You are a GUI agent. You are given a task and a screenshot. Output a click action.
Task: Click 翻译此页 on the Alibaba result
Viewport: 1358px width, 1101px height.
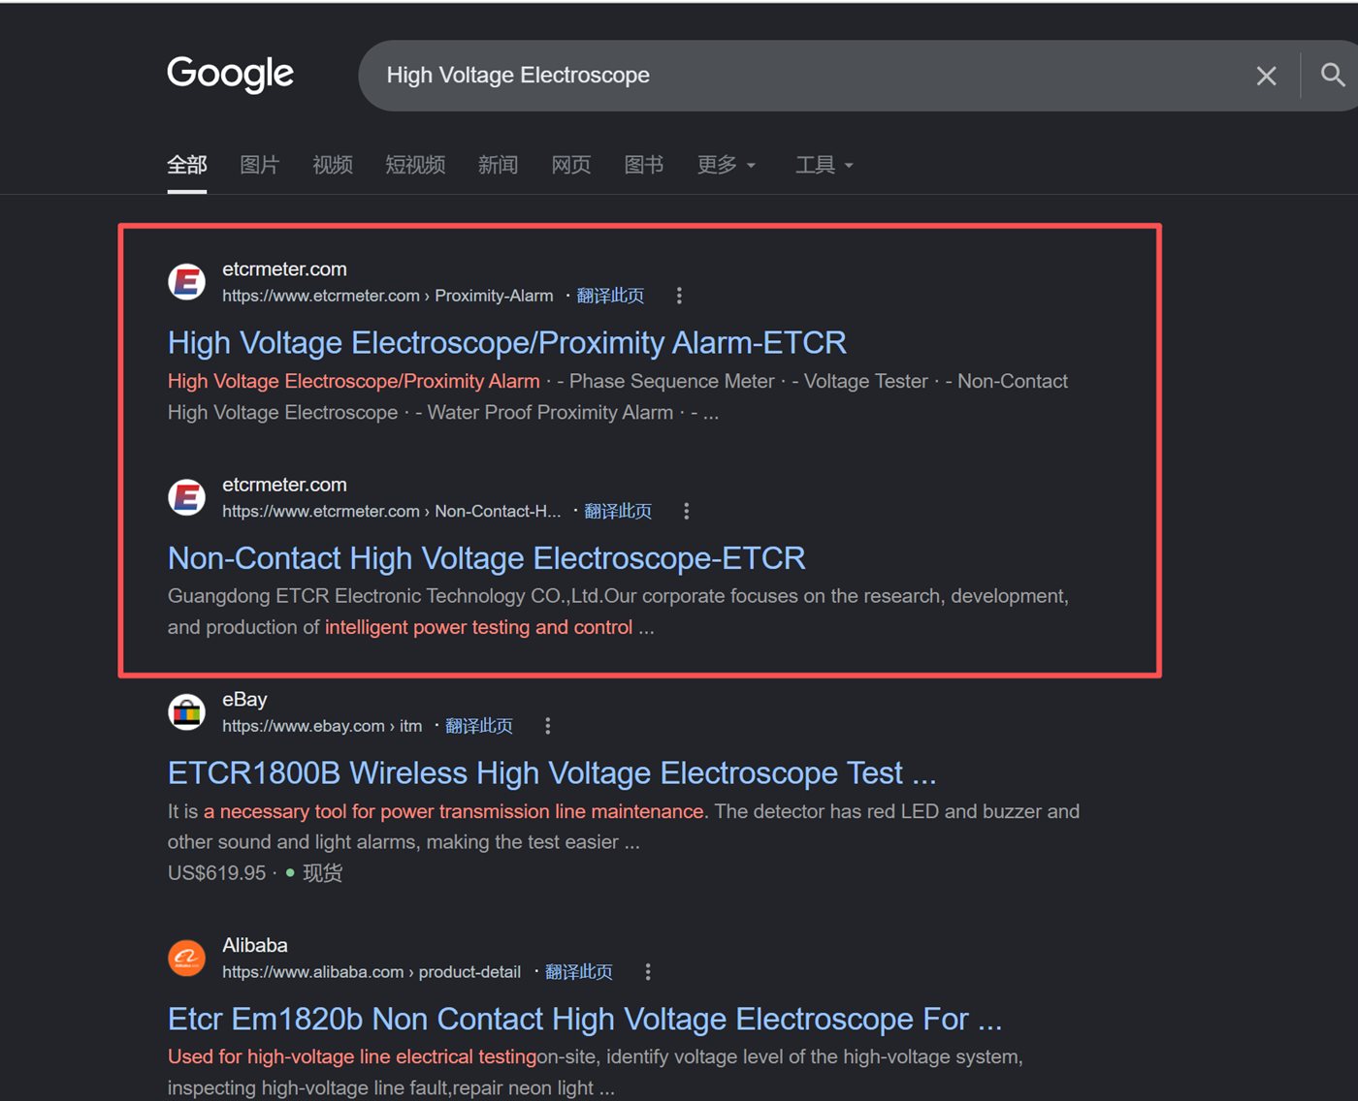579,972
